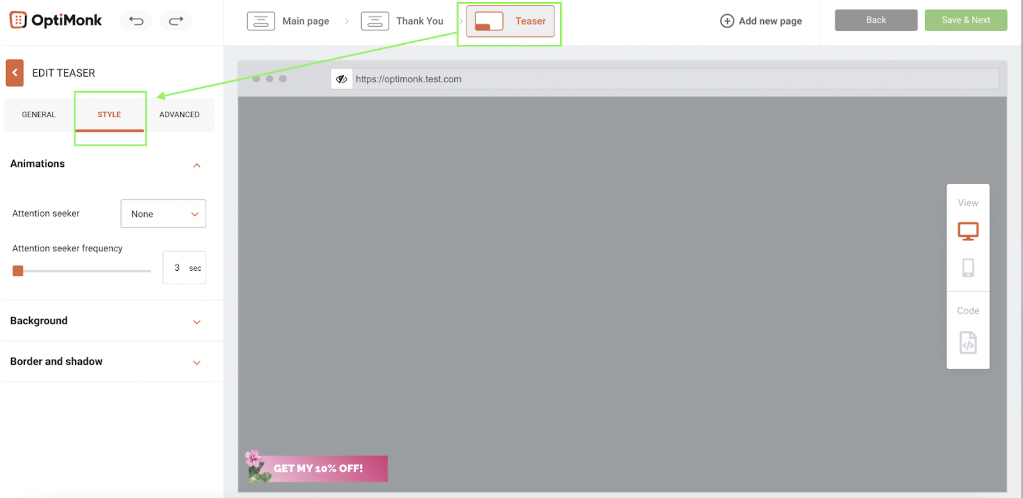Open the custom code editor icon

point(968,342)
